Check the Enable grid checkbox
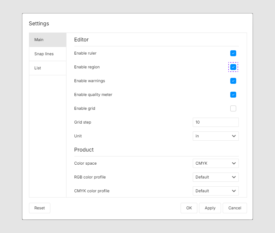The image size is (275, 233). point(233,108)
